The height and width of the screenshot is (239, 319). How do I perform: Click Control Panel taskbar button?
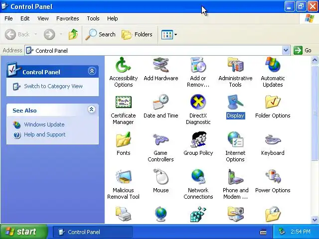point(93,232)
